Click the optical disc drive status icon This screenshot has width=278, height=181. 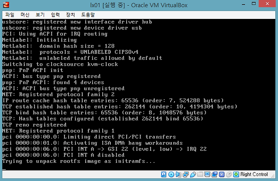171,174
